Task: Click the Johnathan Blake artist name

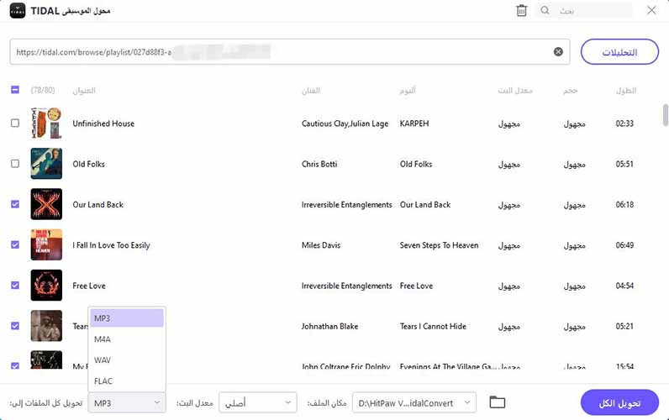Action: click(x=329, y=326)
